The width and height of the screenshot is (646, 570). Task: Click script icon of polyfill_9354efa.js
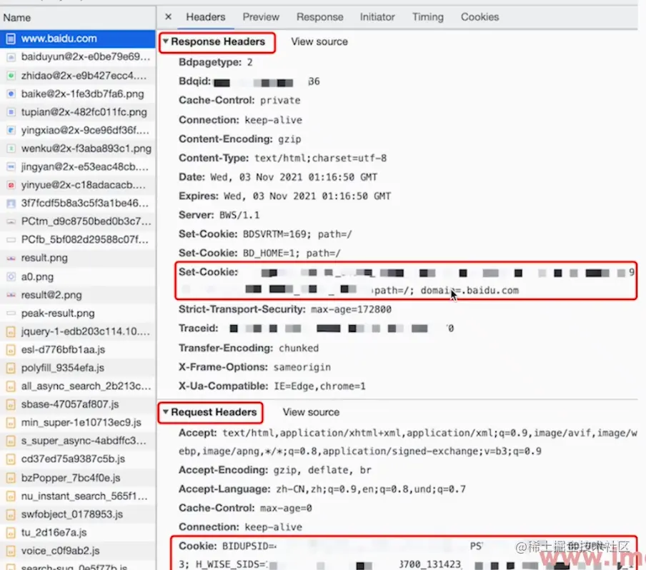point(11,368)
